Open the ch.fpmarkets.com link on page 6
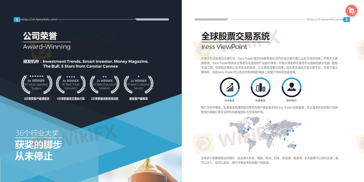 point(324,19)
